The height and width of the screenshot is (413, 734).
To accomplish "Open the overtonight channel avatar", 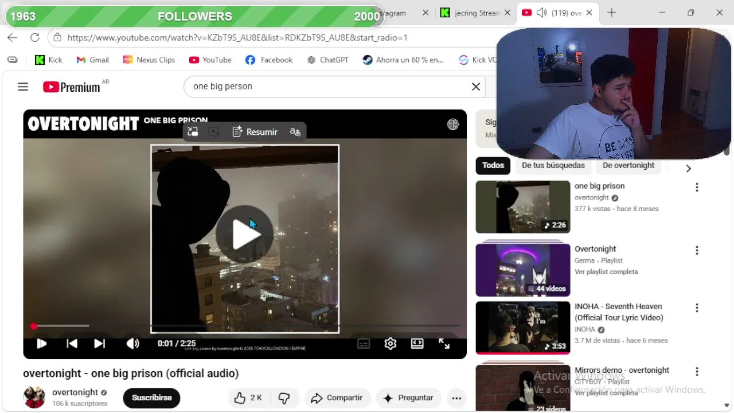I will coord(34,398).
